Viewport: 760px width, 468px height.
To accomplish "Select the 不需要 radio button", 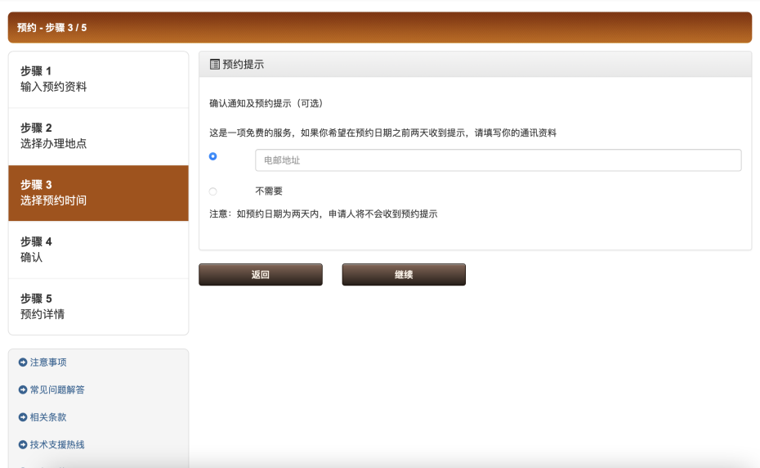I will click(212, 191).
